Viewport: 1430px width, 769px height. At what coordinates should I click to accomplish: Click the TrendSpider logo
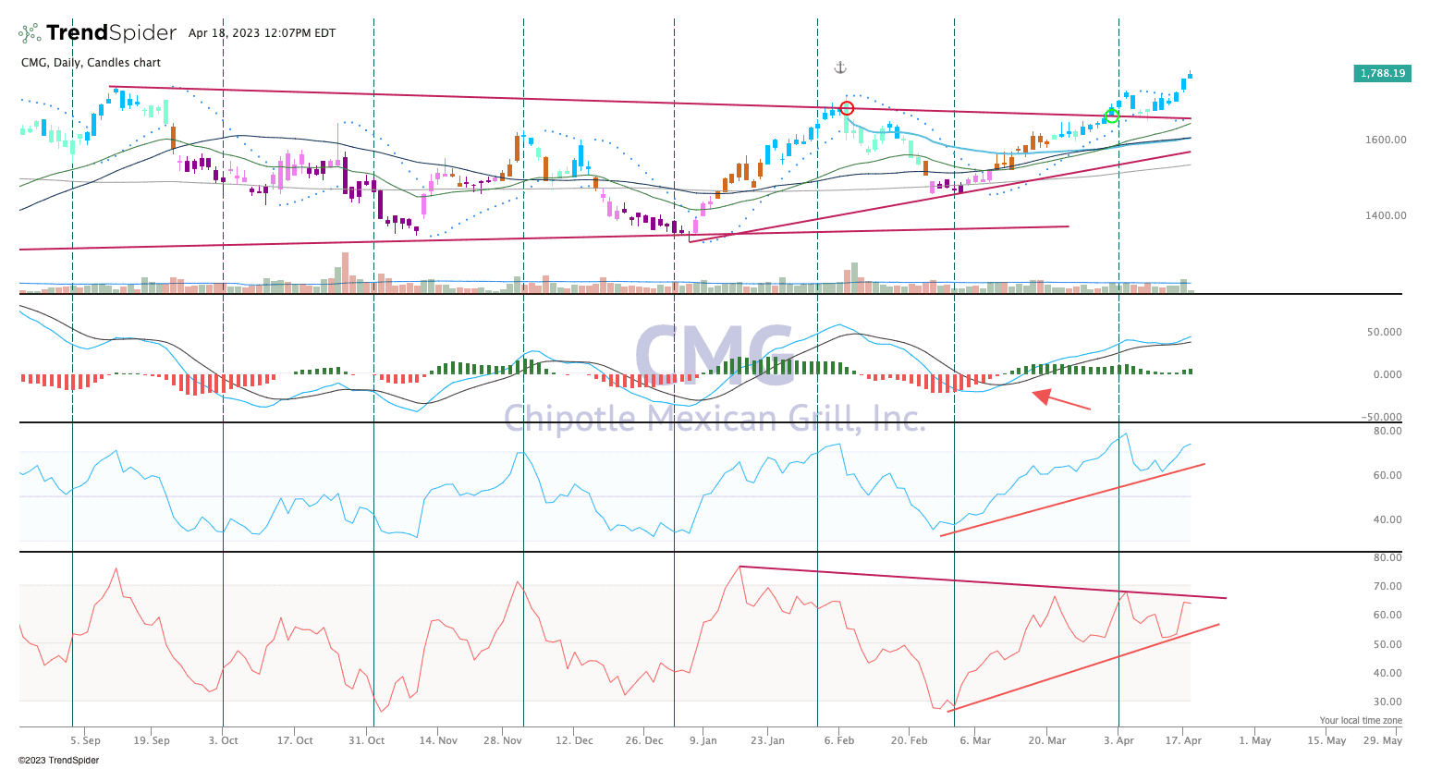coord(98,33)
